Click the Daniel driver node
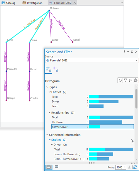The image size is (139, 171). pyautogui.click(x=73, y=42)
